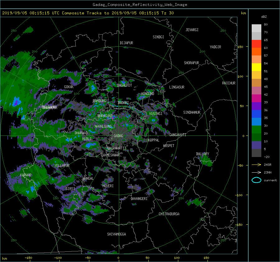Image resolution: width=280 pixels, height=262 pixels.
Task: Click the GANGAVATI city label
Action: pyautogui.click(x=178, y=135)
